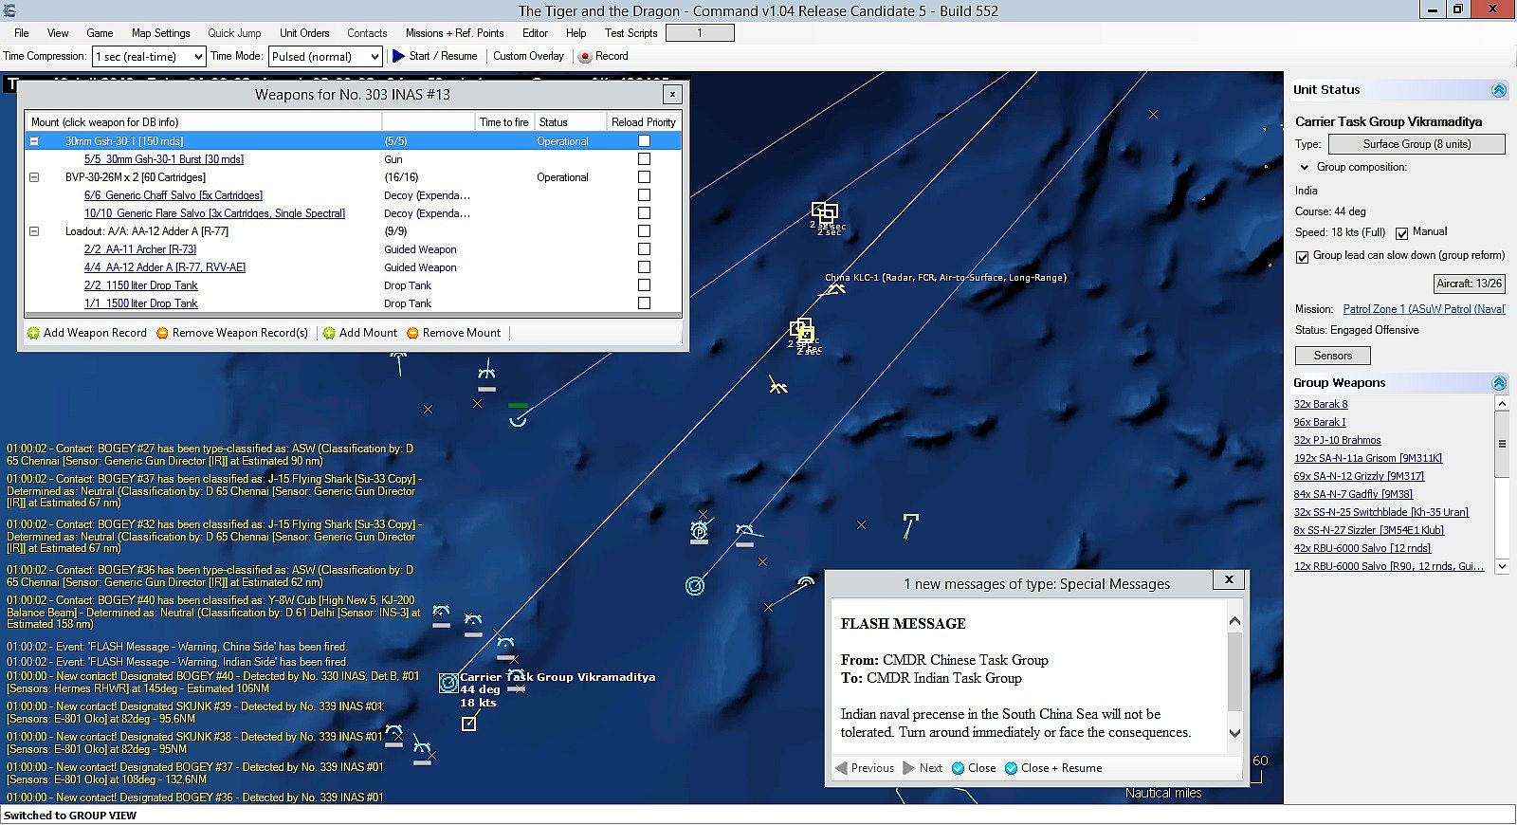Collapse the Unit Status panel chevron

1499,90
